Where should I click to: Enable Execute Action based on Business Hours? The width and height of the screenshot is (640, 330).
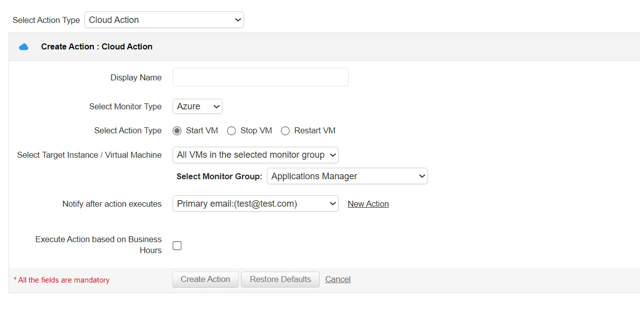pyautogui.click(x=177, y=245)
